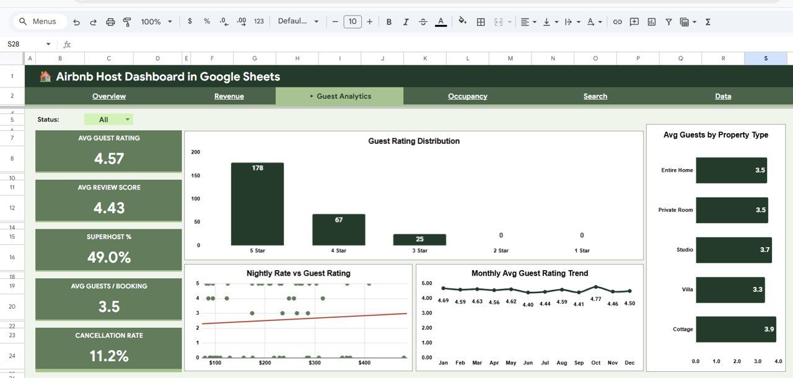Toggle strikethrough formatting
Image resolution: width=793 pixels, height=378 pixels.
pyautogui.click(x=423, y=22)
